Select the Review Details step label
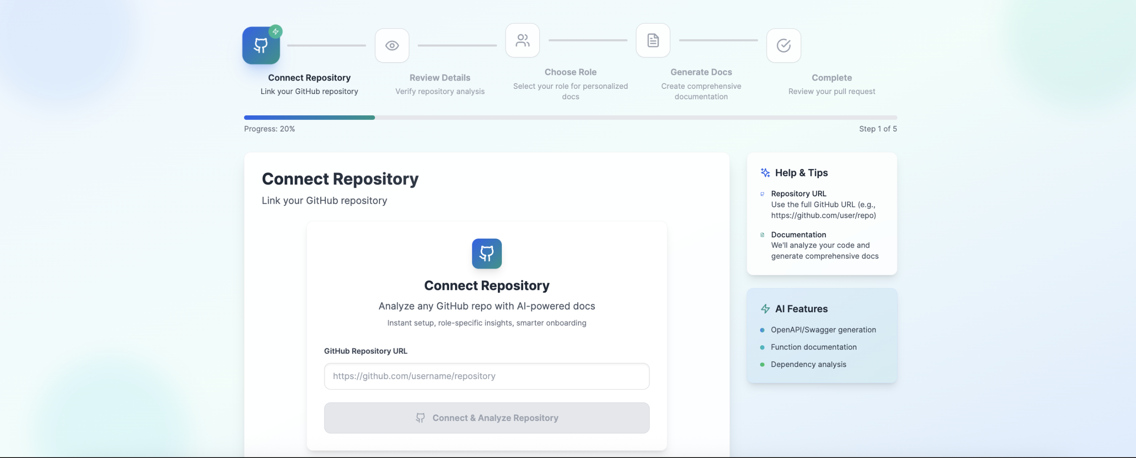1136x458 pixels. 440,77
